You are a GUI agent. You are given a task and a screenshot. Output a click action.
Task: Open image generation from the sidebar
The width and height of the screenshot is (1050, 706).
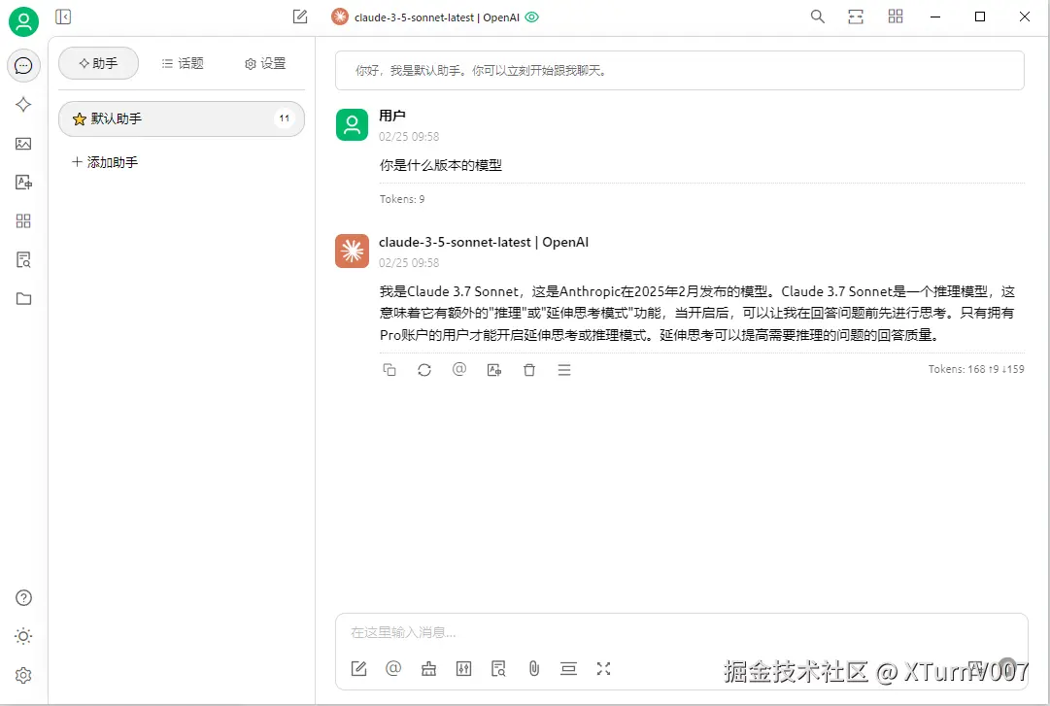(x=23, y=144)
